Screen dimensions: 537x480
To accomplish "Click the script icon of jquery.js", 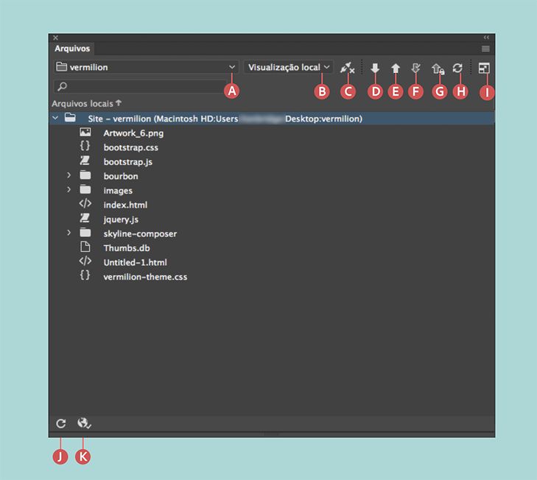I will (85, 218).
